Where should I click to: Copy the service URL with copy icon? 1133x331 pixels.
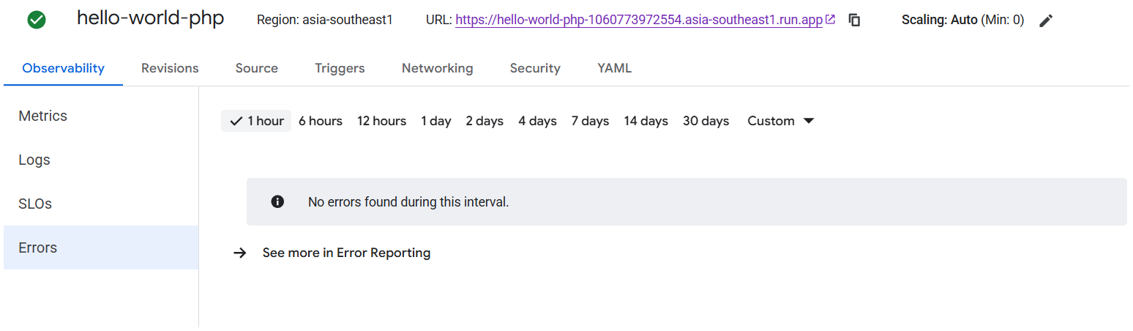tap(854, 21)
